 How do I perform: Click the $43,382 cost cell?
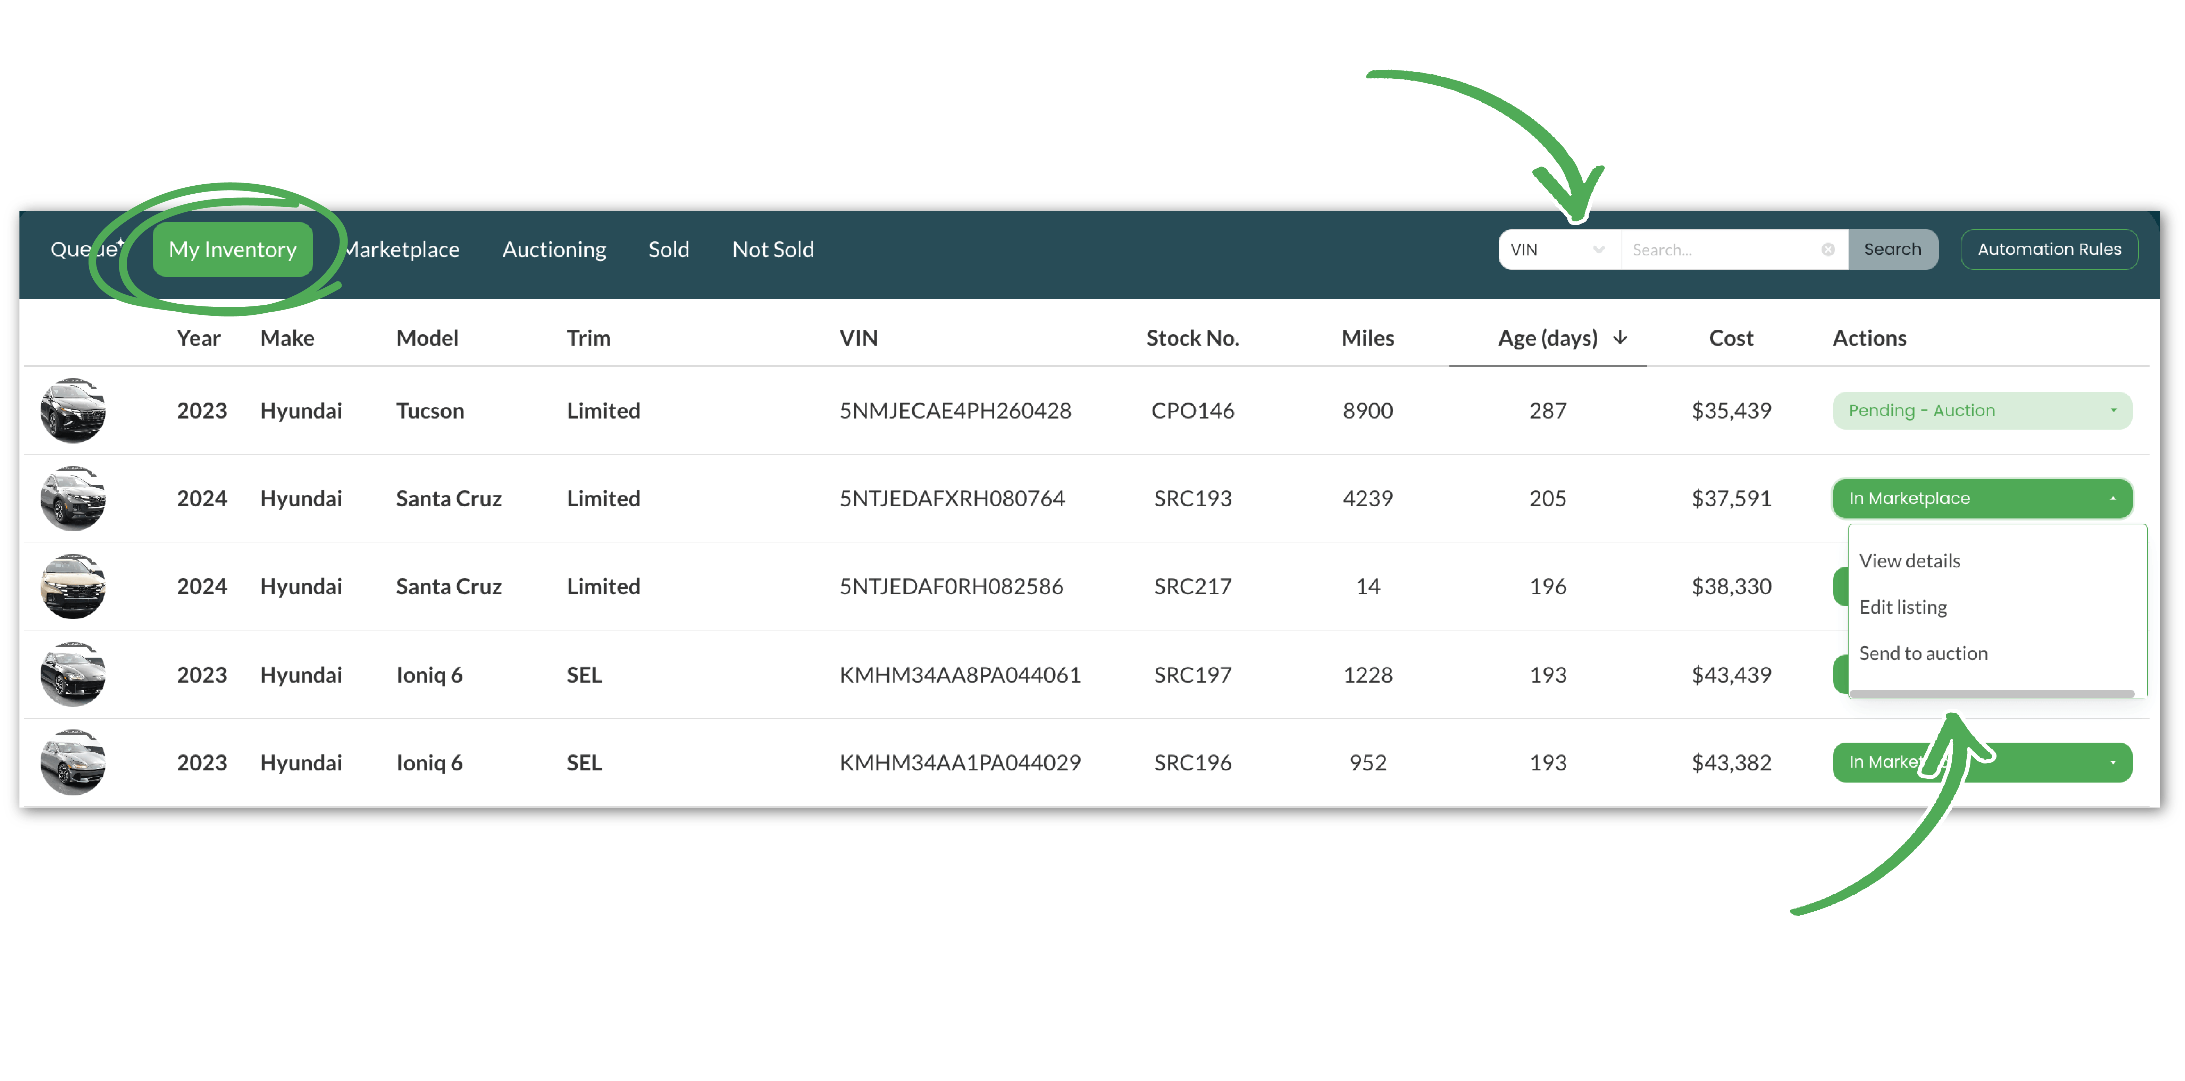1731,763
